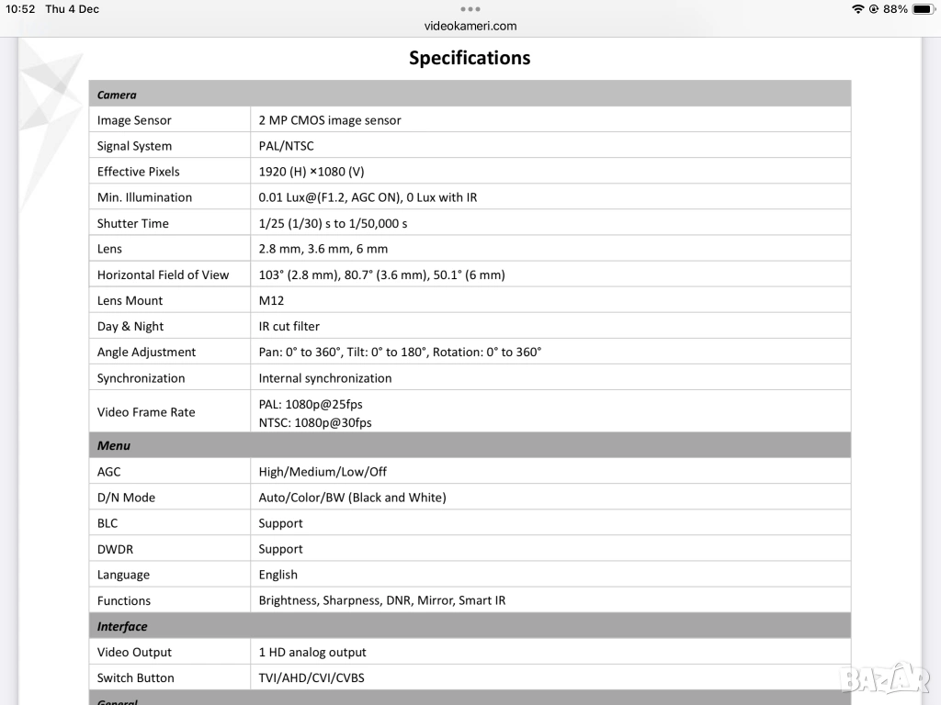Click the Horizontal Field of View label
The width and height of the screenshot is (941, 705).
click(x=163, y=274)
